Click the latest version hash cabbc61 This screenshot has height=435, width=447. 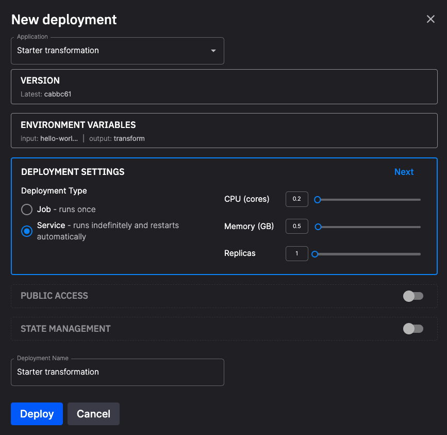[x=58, y=94]
